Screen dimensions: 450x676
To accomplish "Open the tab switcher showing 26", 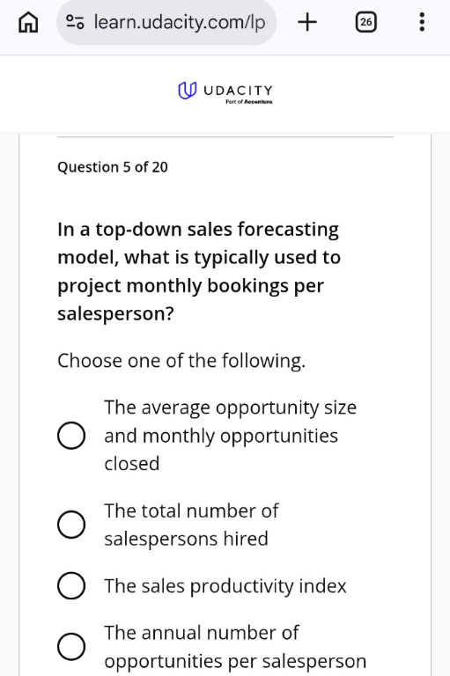I will 365,22.
